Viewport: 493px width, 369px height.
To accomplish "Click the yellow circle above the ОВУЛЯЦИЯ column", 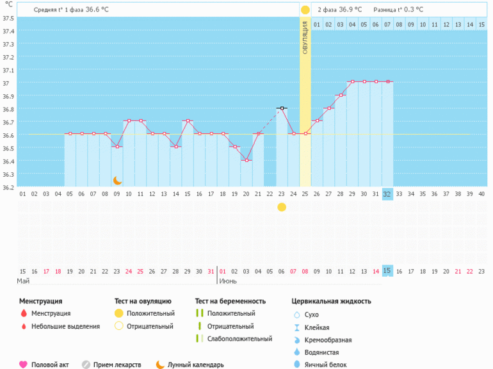I will [x=305, y=10].
